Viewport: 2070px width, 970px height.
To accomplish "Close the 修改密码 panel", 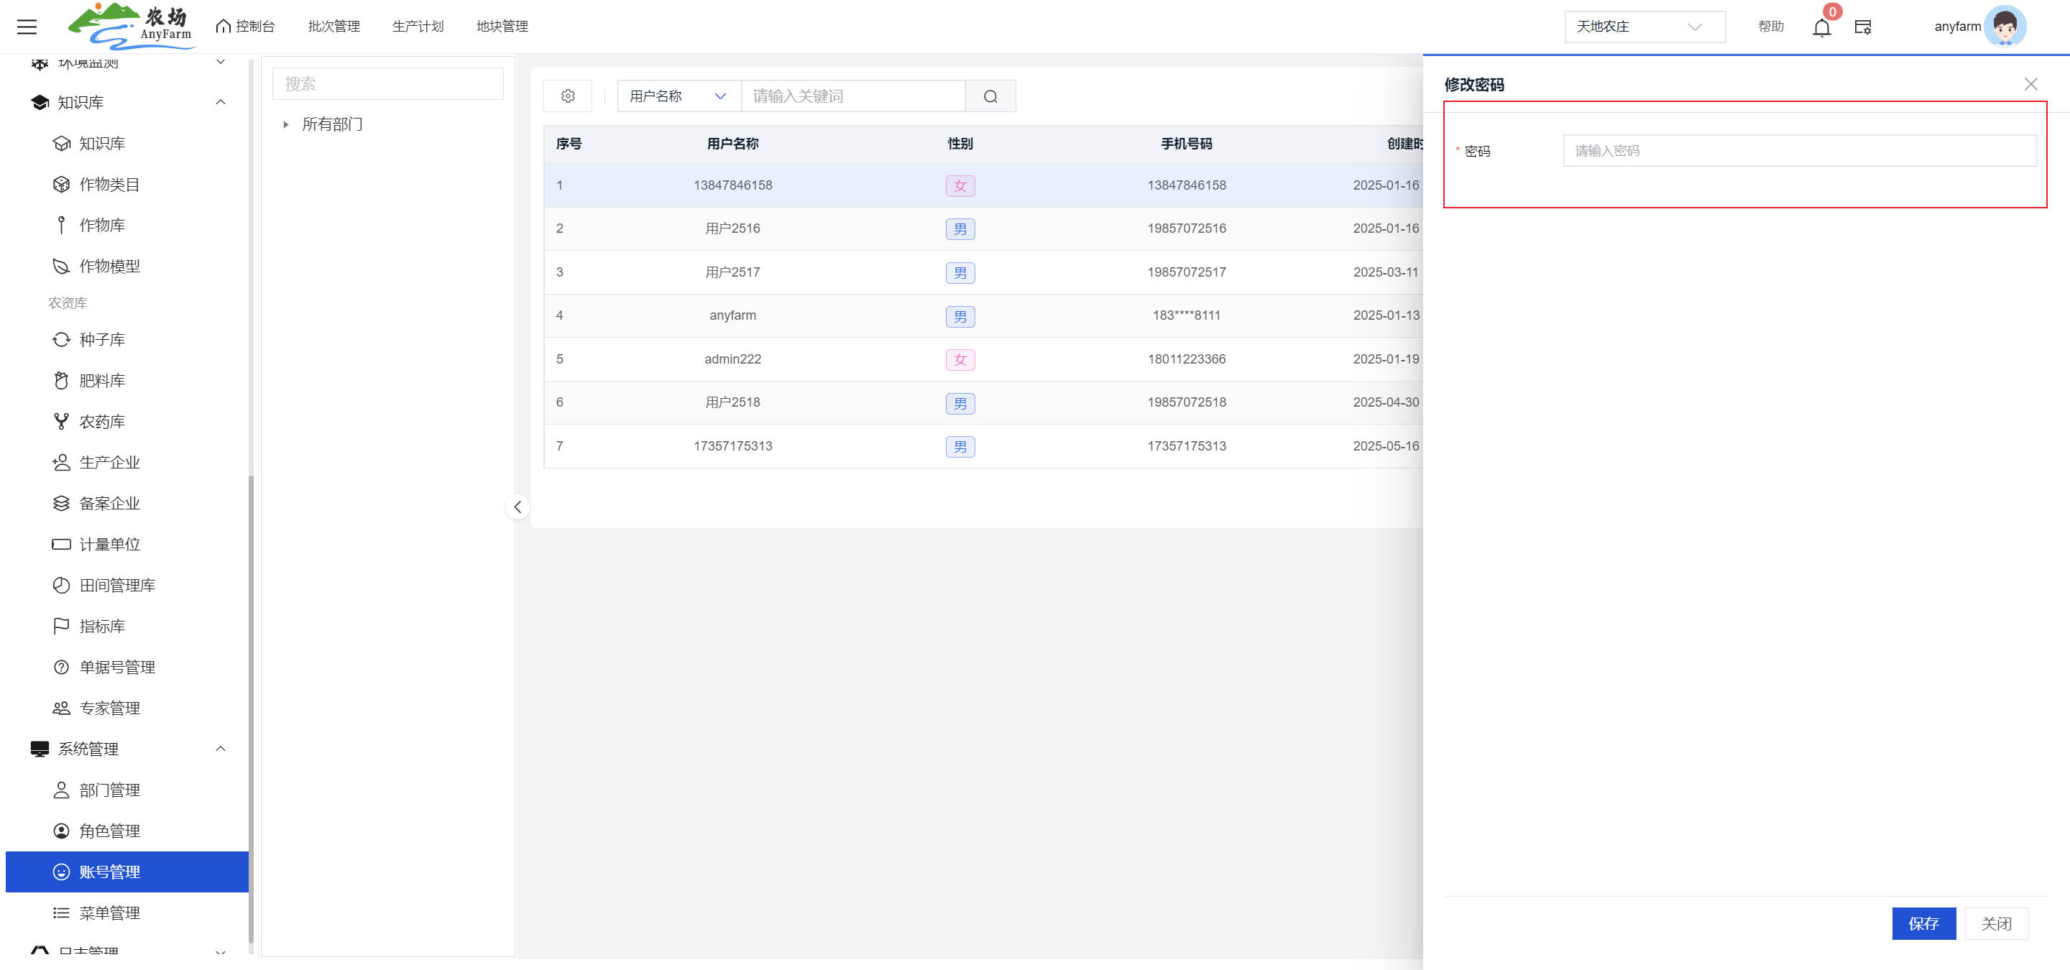I will (x=2030, y=84).
